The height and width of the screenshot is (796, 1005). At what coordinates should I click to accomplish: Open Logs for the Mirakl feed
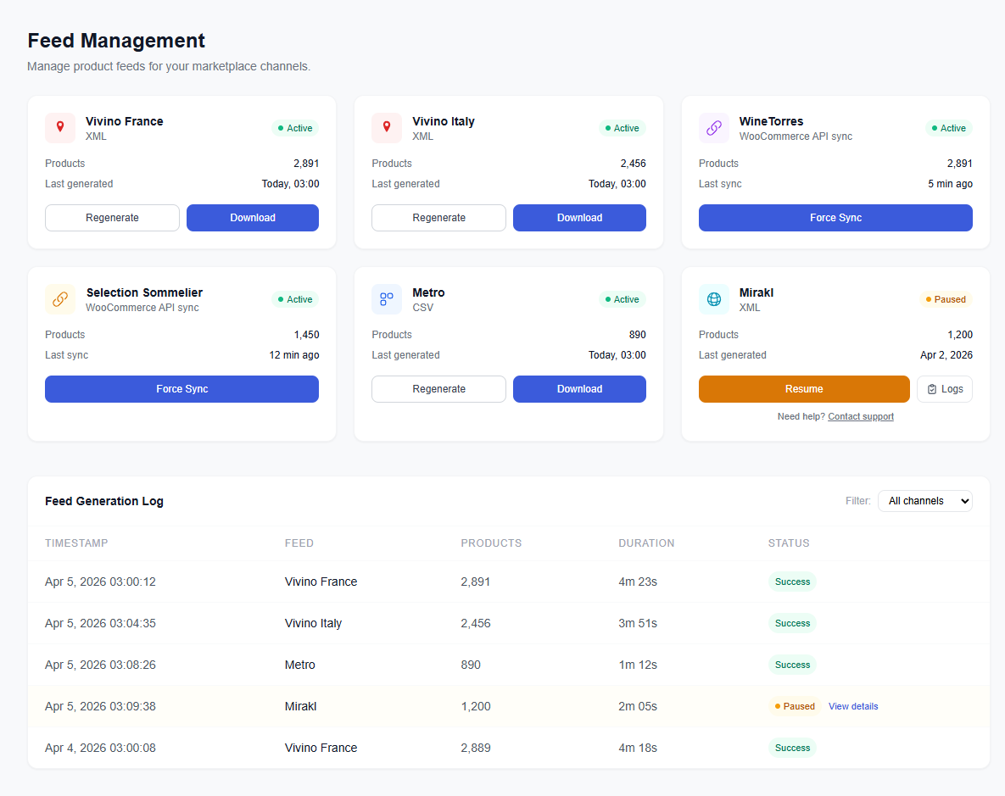coord(945,389)
